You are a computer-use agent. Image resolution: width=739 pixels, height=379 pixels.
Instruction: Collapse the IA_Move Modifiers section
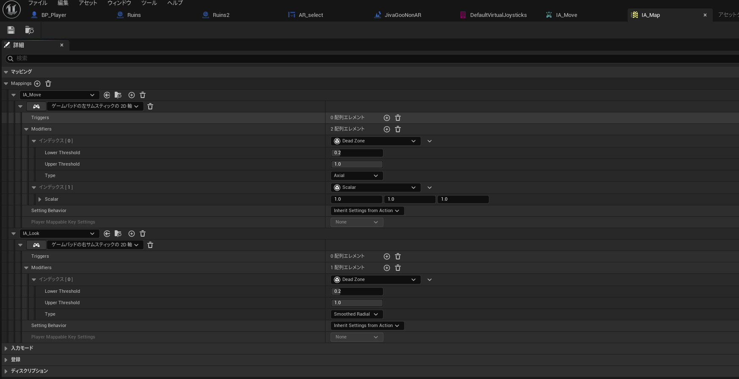[26, 129]
